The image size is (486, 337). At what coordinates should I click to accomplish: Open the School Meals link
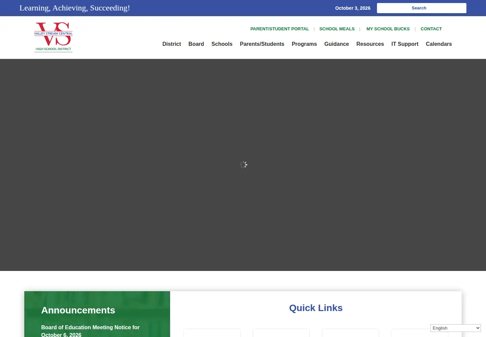337,29
